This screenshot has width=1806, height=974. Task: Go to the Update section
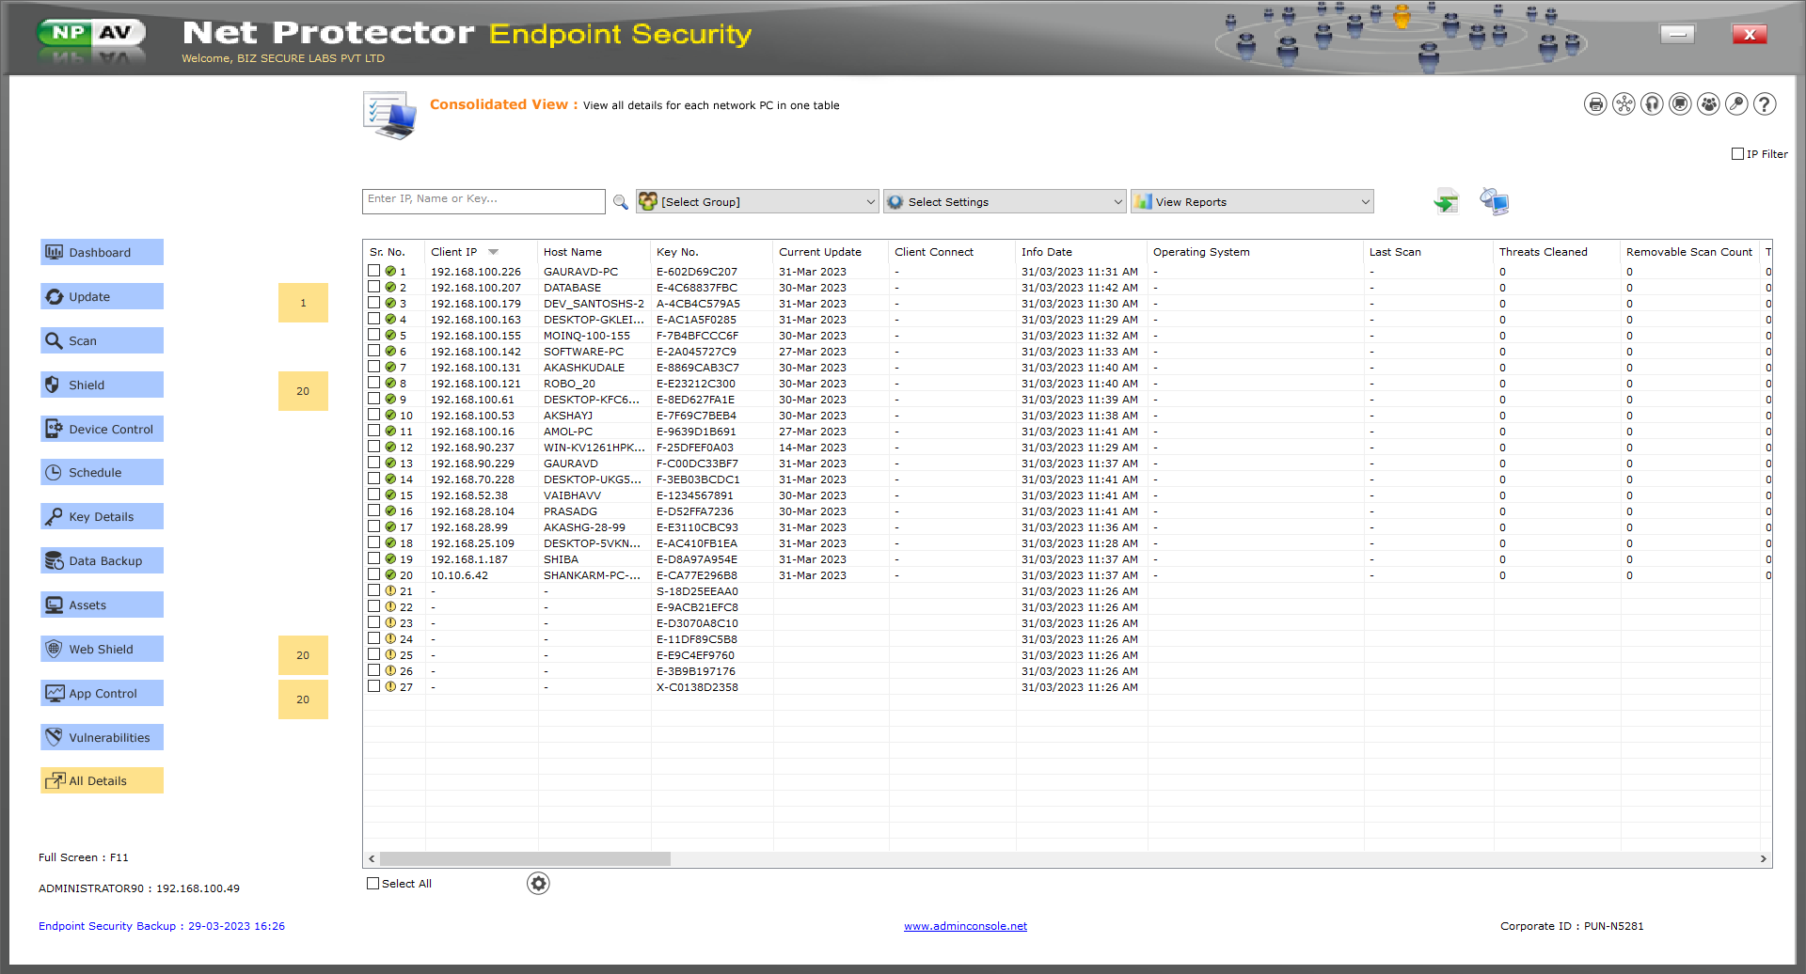(x=102, y=296)
